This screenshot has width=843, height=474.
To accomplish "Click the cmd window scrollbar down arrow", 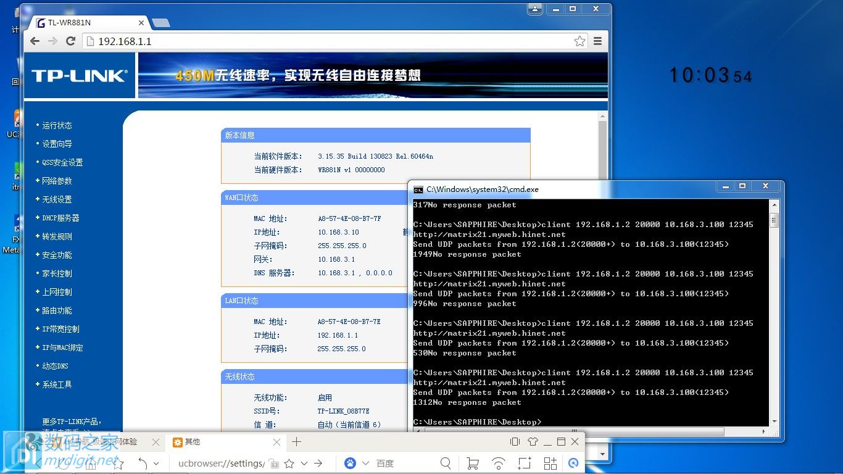I will (774, 420).
